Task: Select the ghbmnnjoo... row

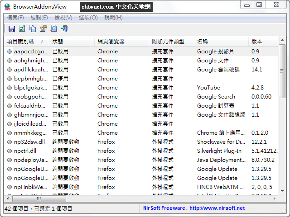Action: pyautogui.click(x=141, y=115)
